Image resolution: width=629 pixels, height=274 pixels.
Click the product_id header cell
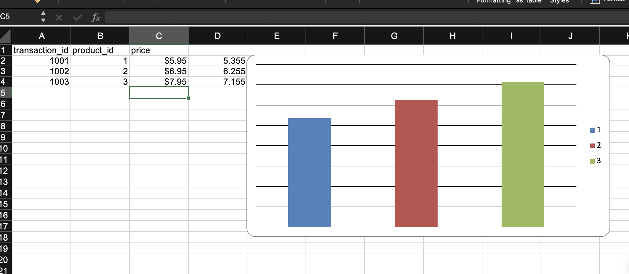(x=100, y=50)
